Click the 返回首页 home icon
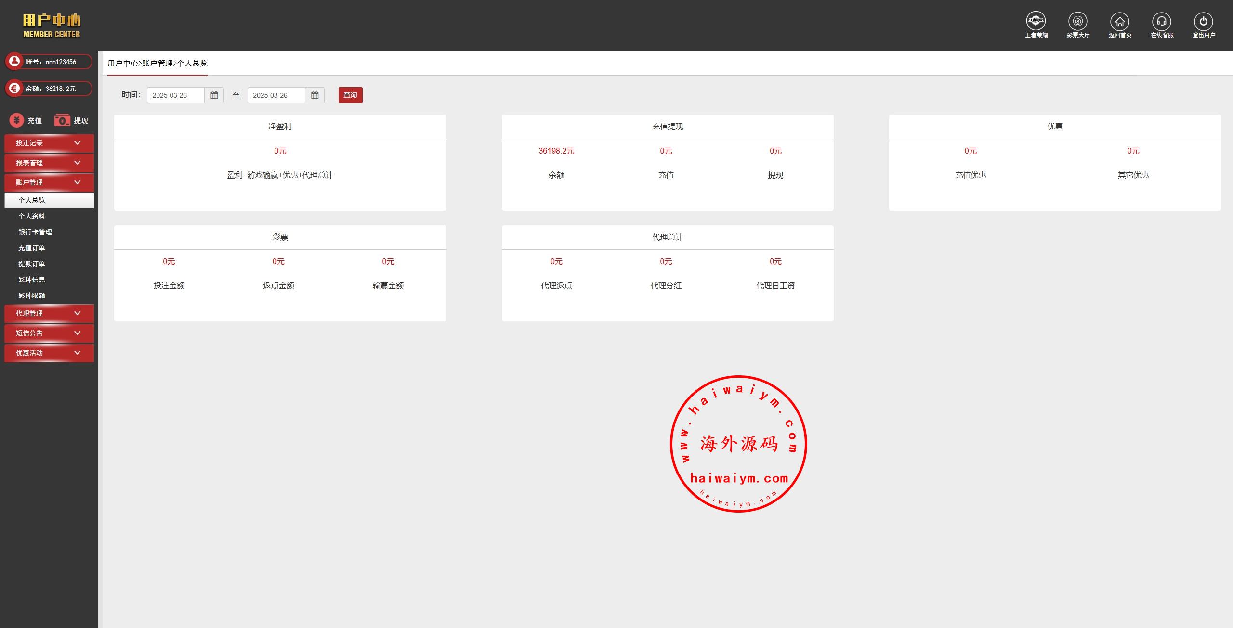Screen dimensions: 1233x628 [1119, 21]
